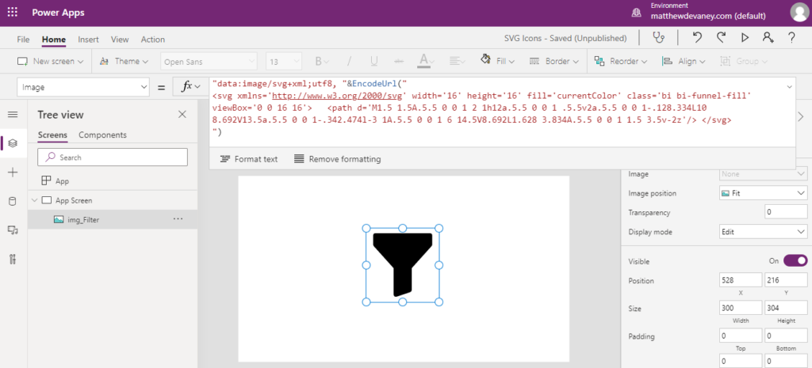Open the New screen dropdown
Viewport: 812px width, 368px height.
50,62
